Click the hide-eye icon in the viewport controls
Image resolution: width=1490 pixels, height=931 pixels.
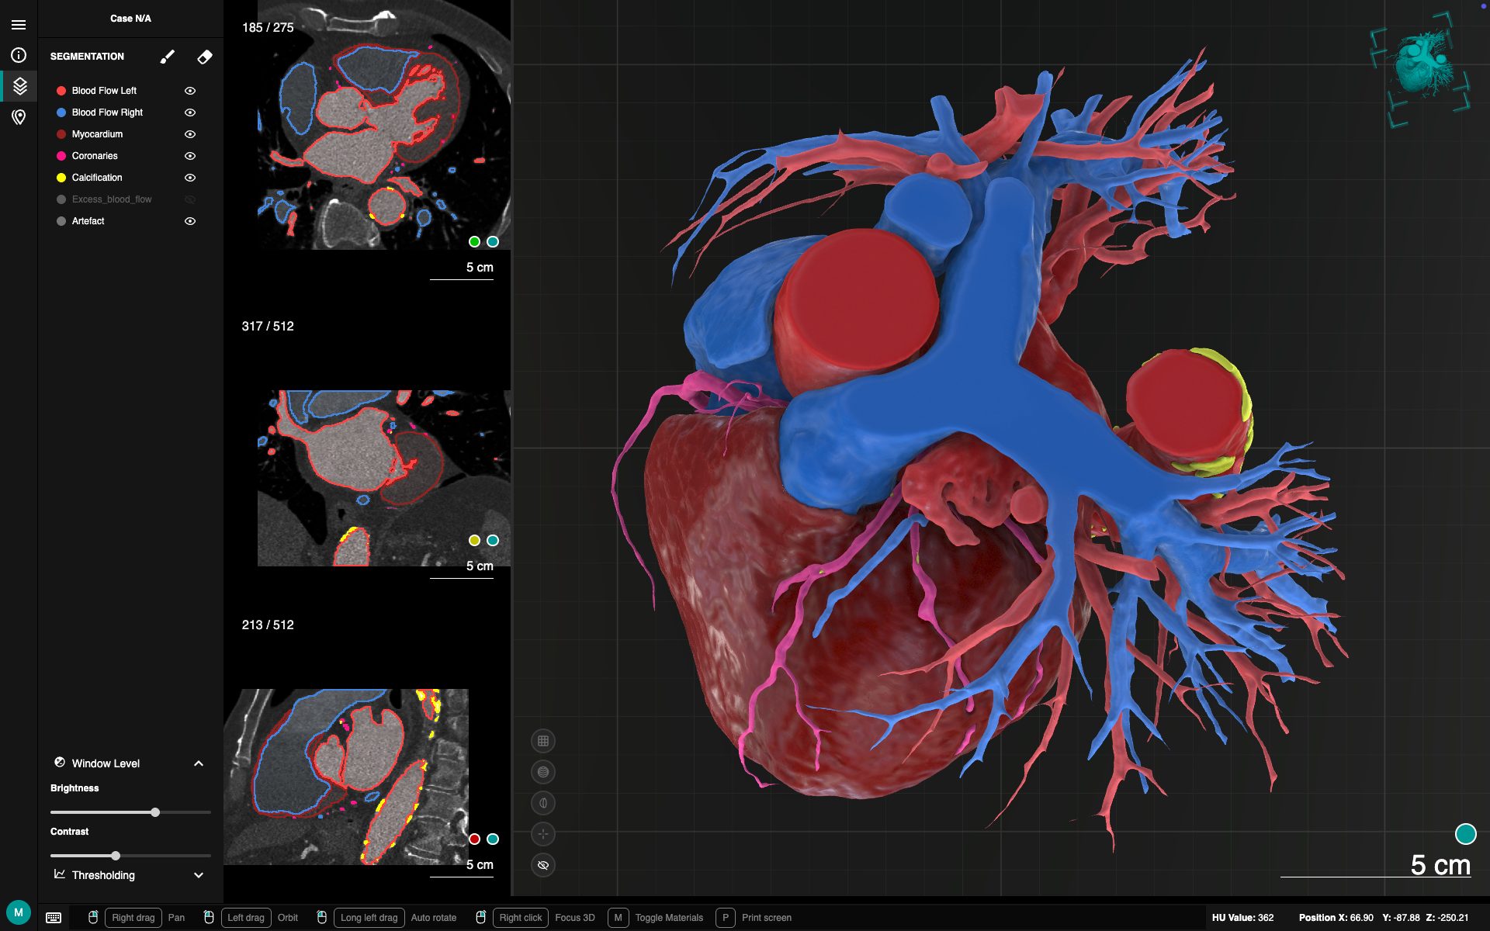543,865
